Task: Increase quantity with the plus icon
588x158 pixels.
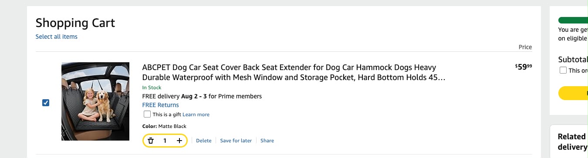Action: (179, 141)
